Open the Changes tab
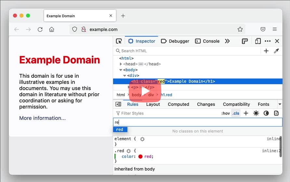 (206, 104)
